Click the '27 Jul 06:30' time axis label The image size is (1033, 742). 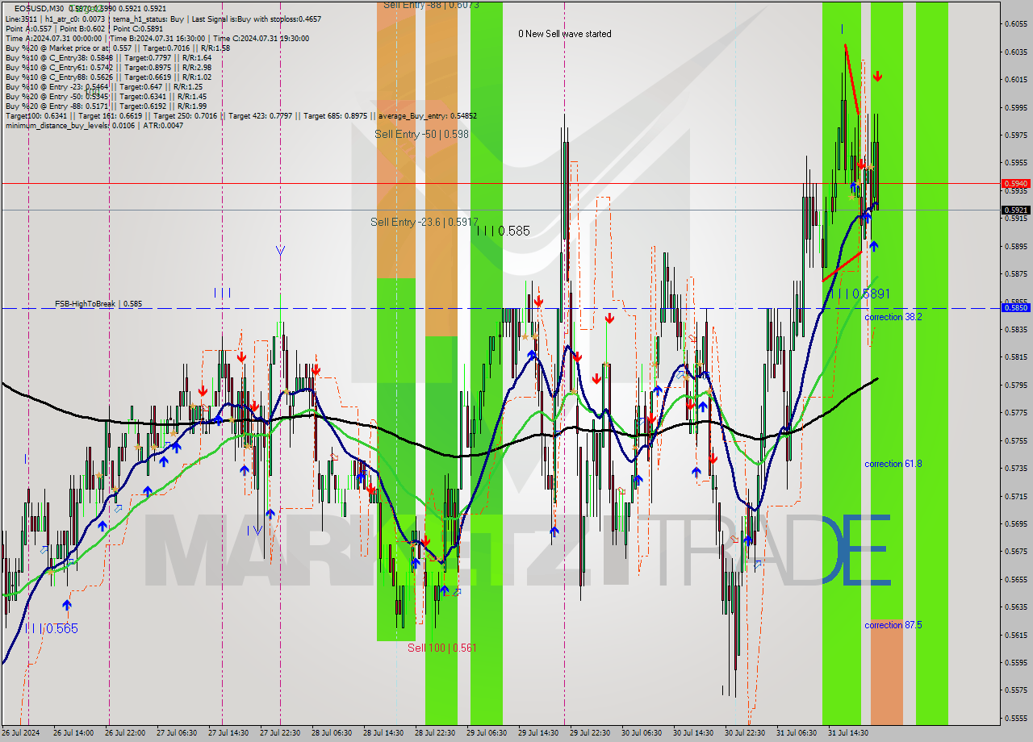176,733
